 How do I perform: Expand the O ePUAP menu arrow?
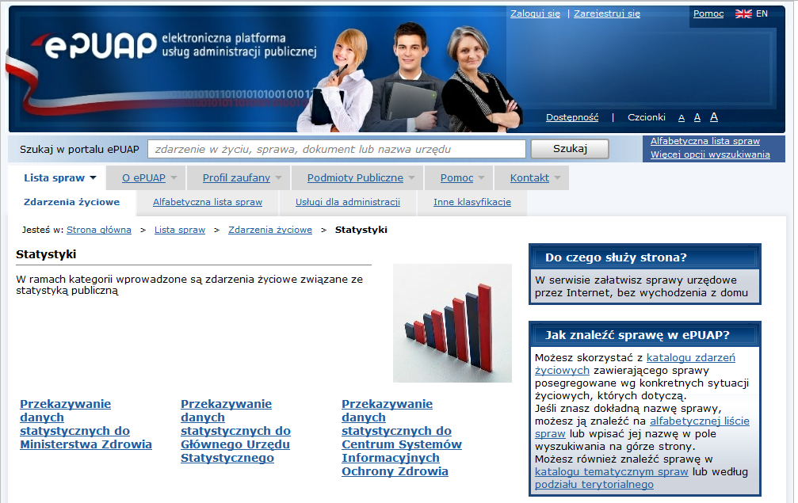coord(174,178)
